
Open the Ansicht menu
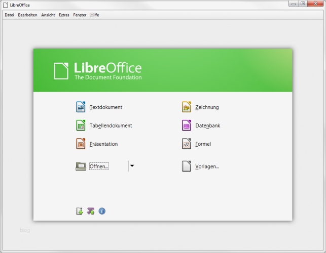point(48,15)
